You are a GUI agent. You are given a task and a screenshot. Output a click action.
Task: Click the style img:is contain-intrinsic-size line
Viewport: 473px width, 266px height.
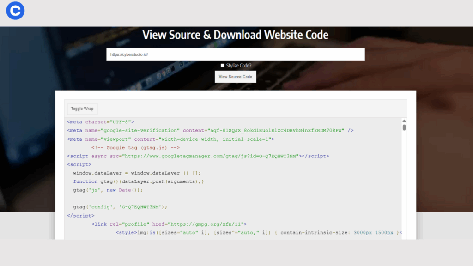[x=259, y=233]
